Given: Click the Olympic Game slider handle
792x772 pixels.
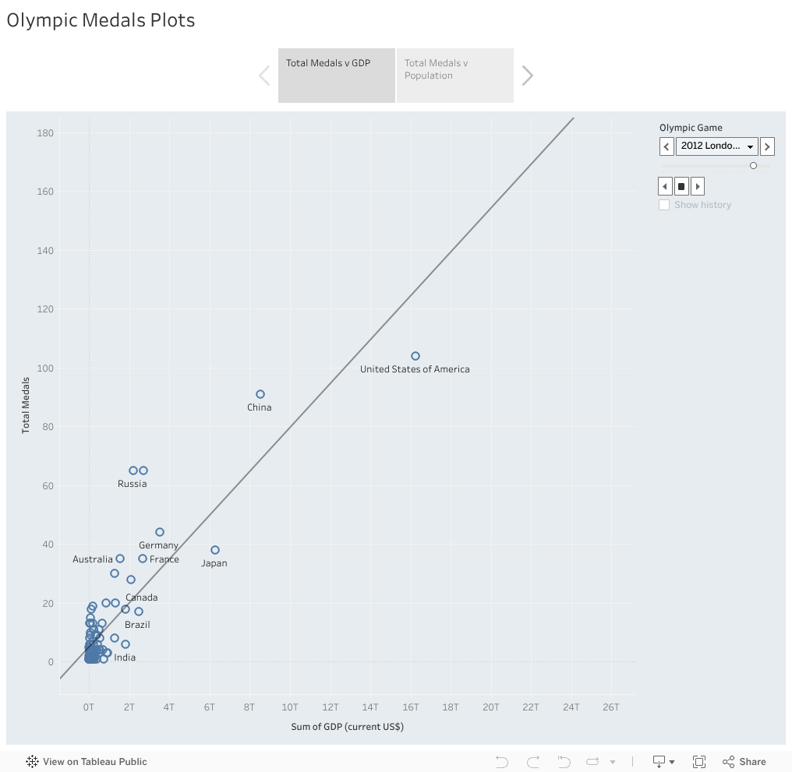Looking at the screenshot, I should coord(753,166).
